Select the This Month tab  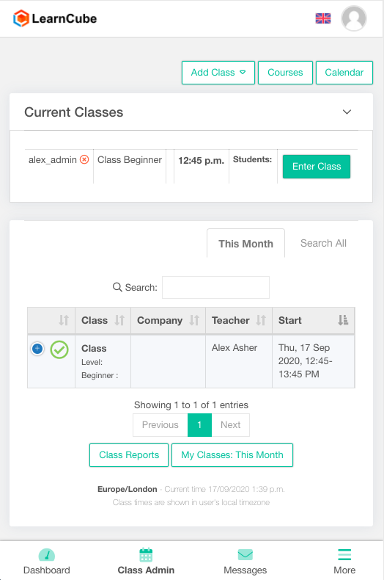click(246, 244)
